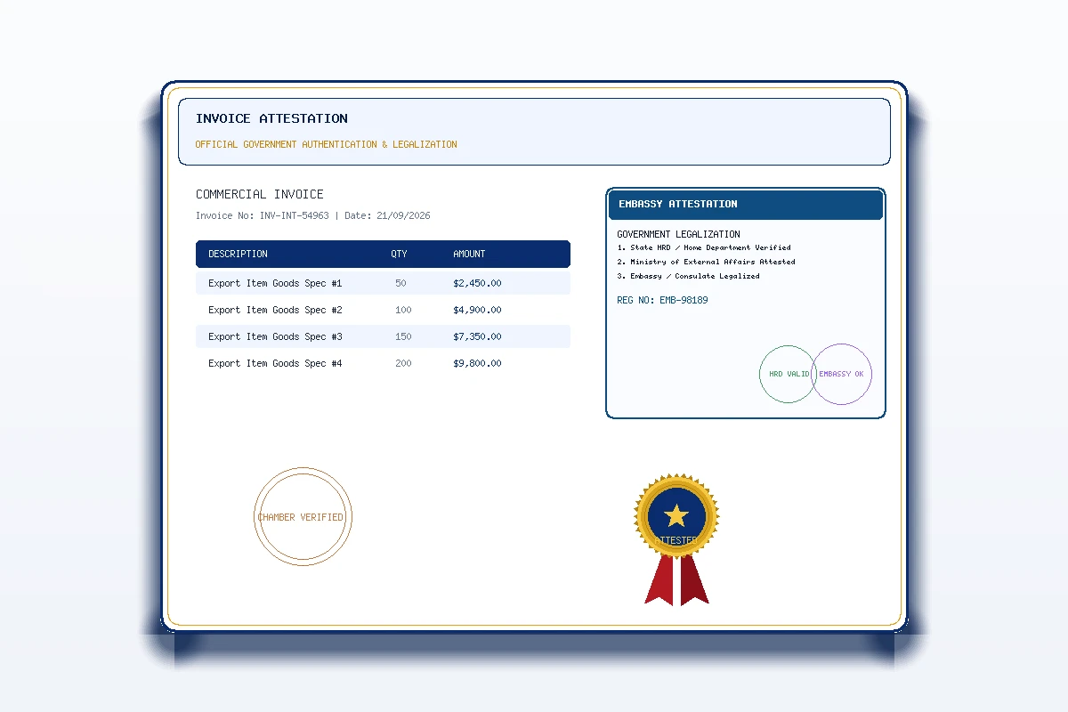Click the Description column header
The height and width of the screenshot is (712, 1068).
[x=238, y=254]
